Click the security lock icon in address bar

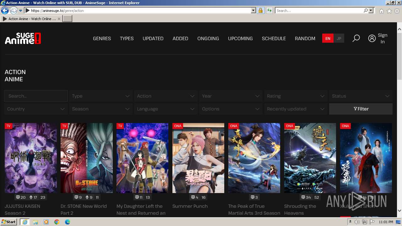point(260,10)
